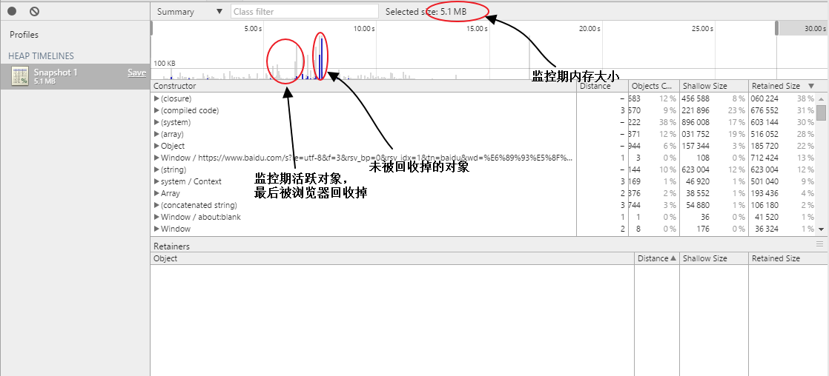Sort by Retained Size in constructor table

[787, 86]
